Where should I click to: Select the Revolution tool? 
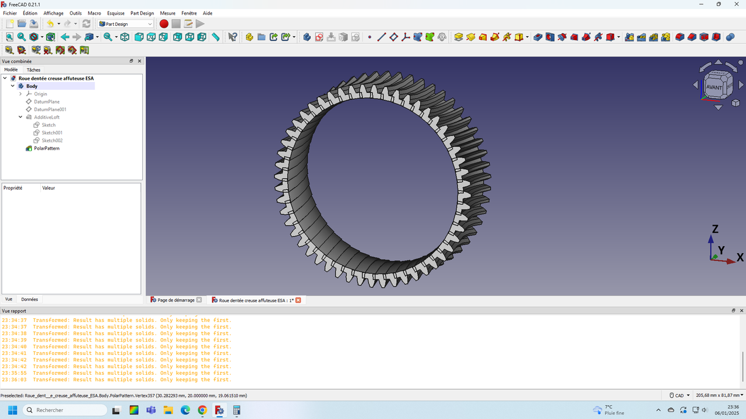click(x=471, y=37)
